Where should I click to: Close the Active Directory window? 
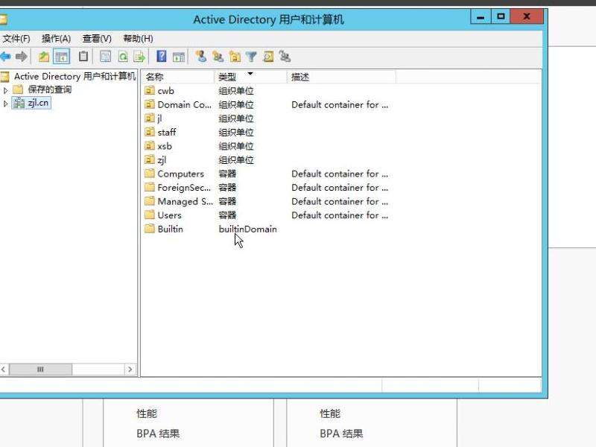[x=527, y=16]
